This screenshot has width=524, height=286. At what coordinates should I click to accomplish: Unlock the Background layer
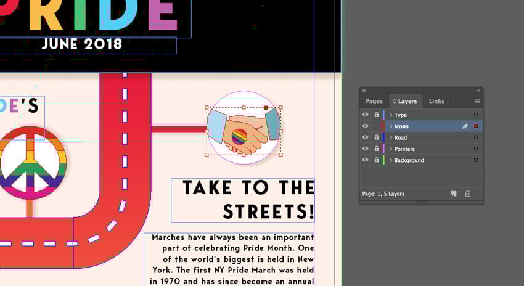377,160
